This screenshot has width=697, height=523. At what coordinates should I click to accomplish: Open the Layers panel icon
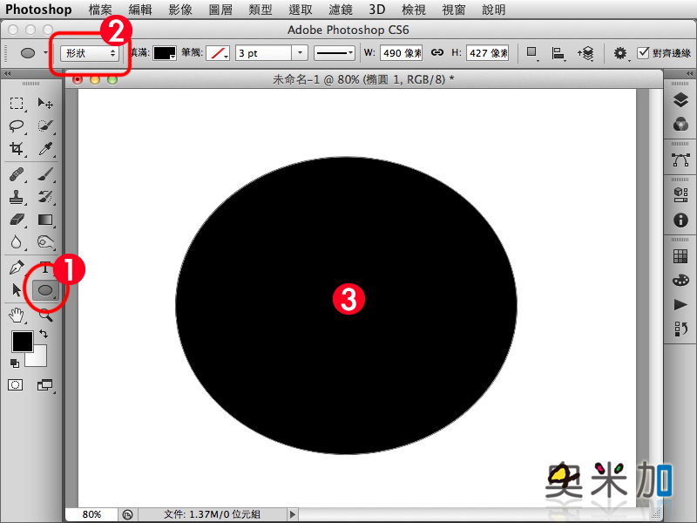[x=680, y=100]
